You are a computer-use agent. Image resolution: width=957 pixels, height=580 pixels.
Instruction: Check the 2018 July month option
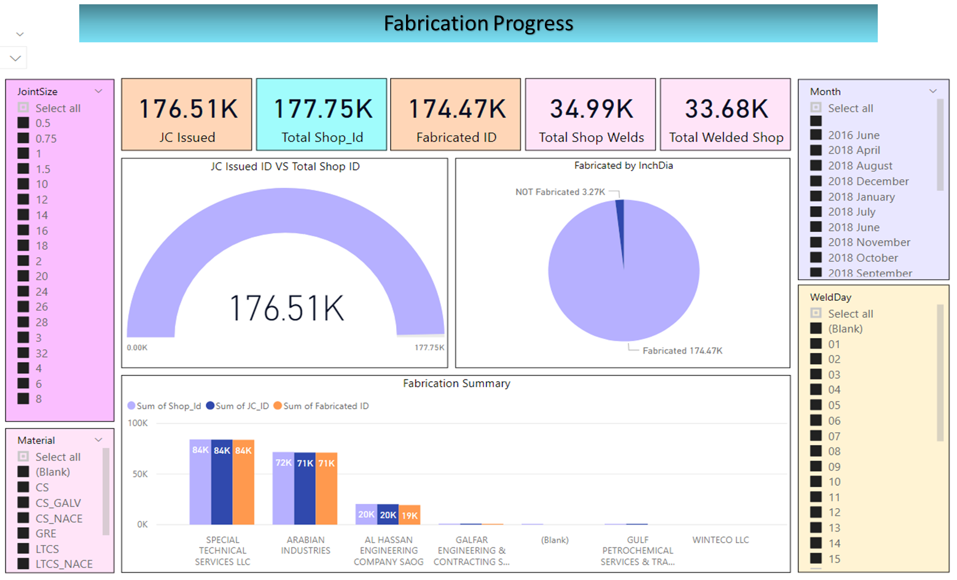(x=816, y=212)
